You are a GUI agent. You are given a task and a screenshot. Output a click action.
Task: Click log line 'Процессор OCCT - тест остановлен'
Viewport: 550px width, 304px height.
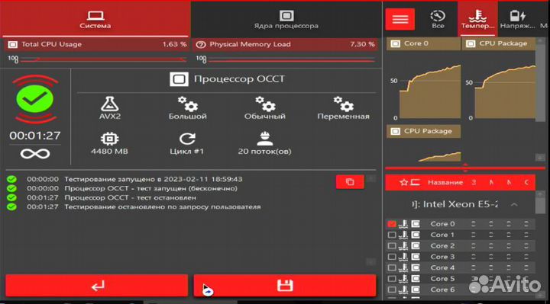[x=130, y=197]
